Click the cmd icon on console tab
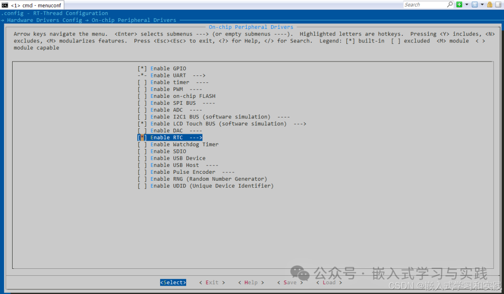Image resolution: width=504 pixels, height=294 pixels. [x=5, y=5]
